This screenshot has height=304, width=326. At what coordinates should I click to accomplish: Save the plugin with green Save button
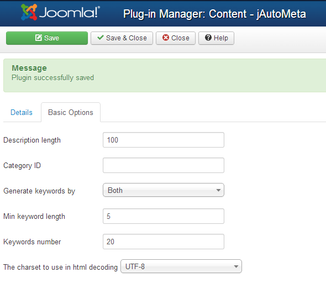pos(47,38)
